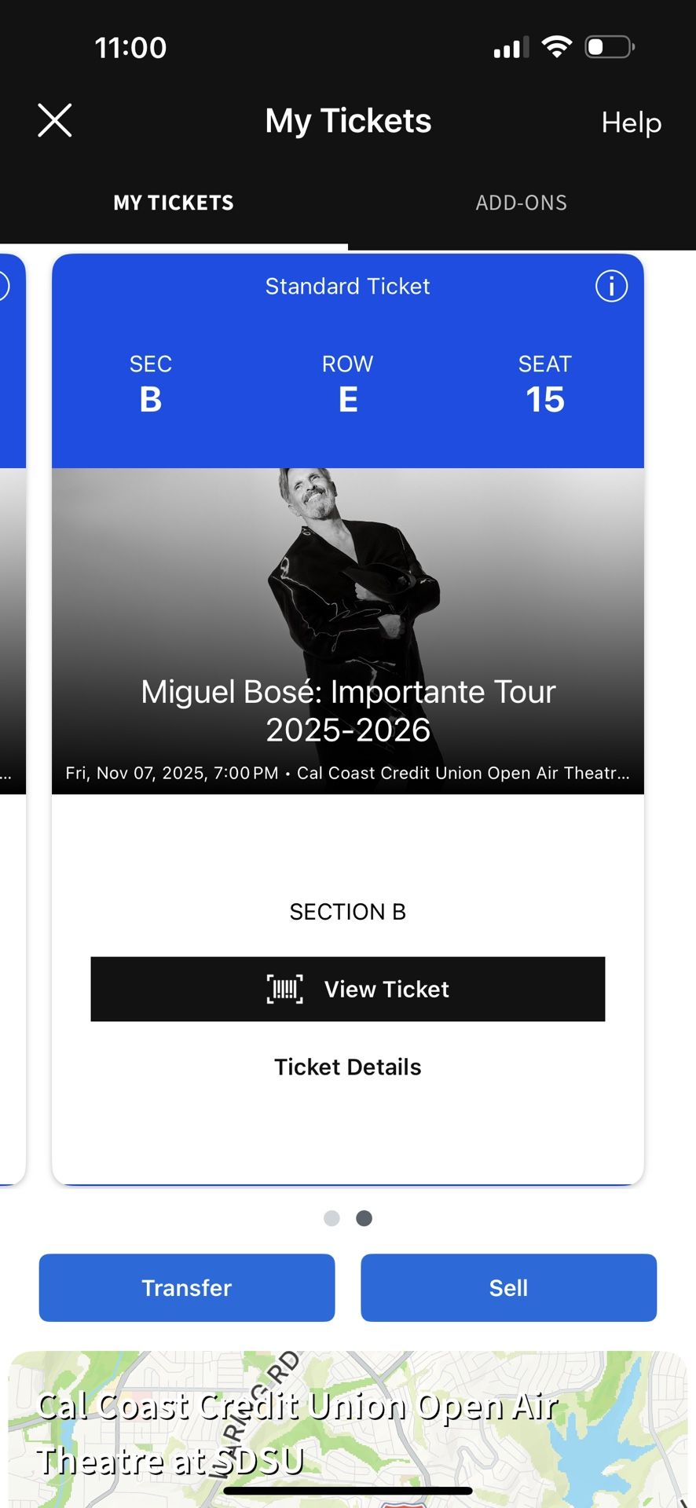Tap the ticket info circle icon
Viewport: 696px width, 1508px height.
pyautogui.click(x=611, y=286)
